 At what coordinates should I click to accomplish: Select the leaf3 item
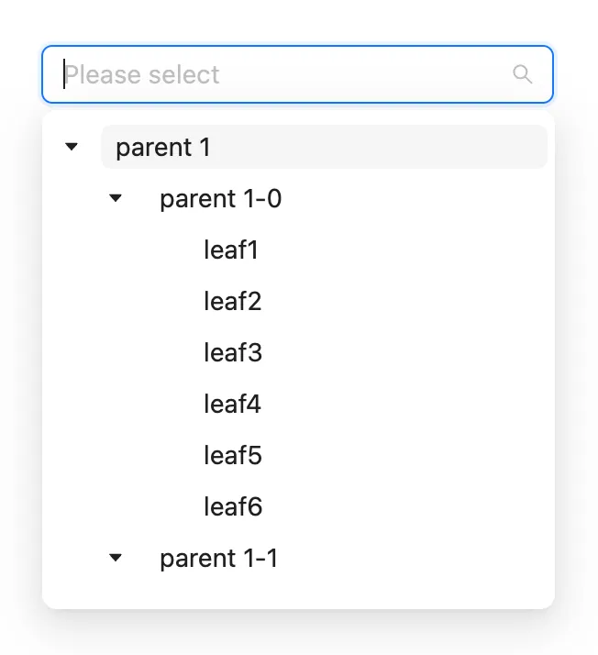point(233,353)
